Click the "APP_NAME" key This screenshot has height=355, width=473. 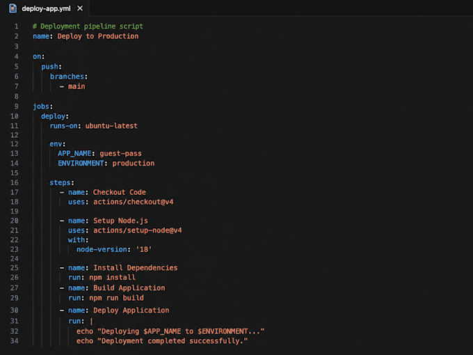(74, 153)
